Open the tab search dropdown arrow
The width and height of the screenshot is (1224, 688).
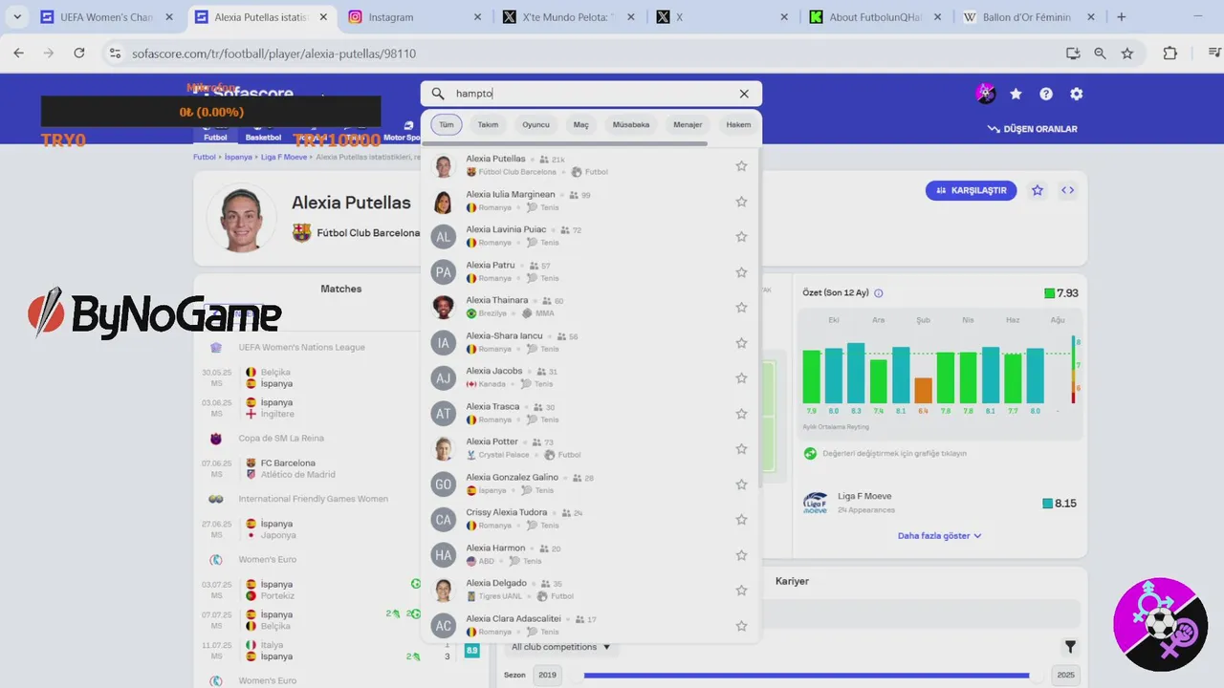tap(17, 17)
